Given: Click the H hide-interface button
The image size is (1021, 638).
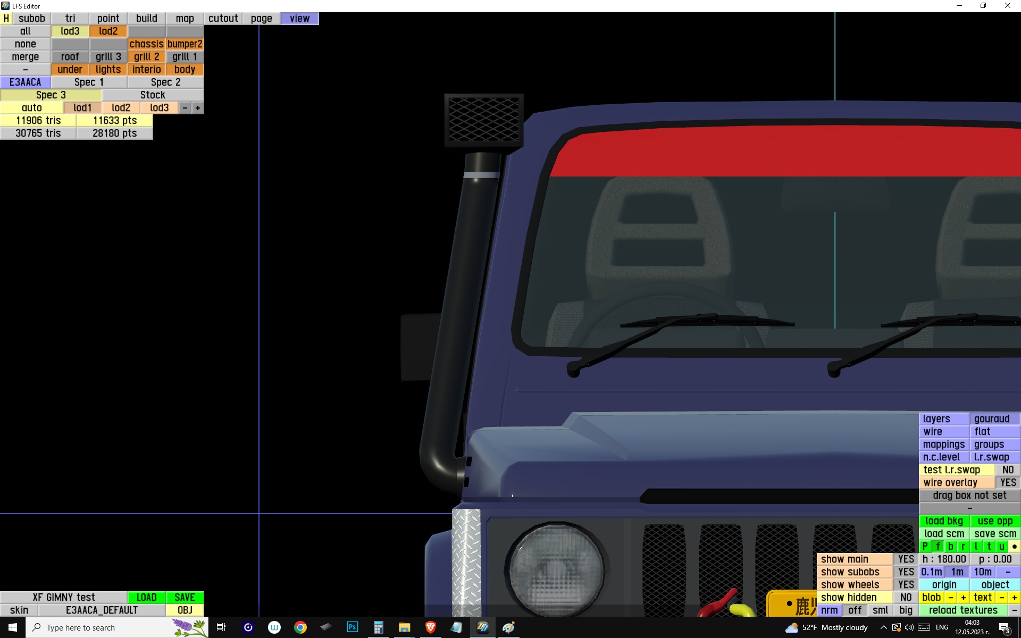Looking at the screenshot, I should pos(6,18).
